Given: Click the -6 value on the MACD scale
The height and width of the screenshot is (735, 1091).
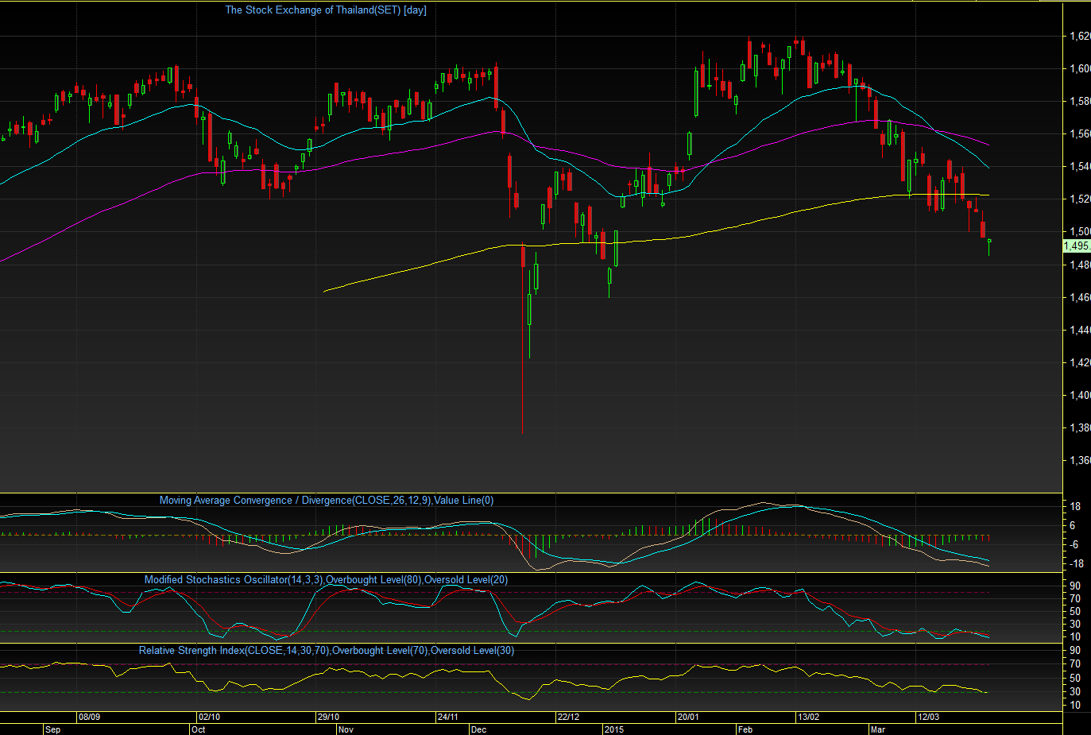Looking at the screenshot, I should click(x=1074, y=544).
